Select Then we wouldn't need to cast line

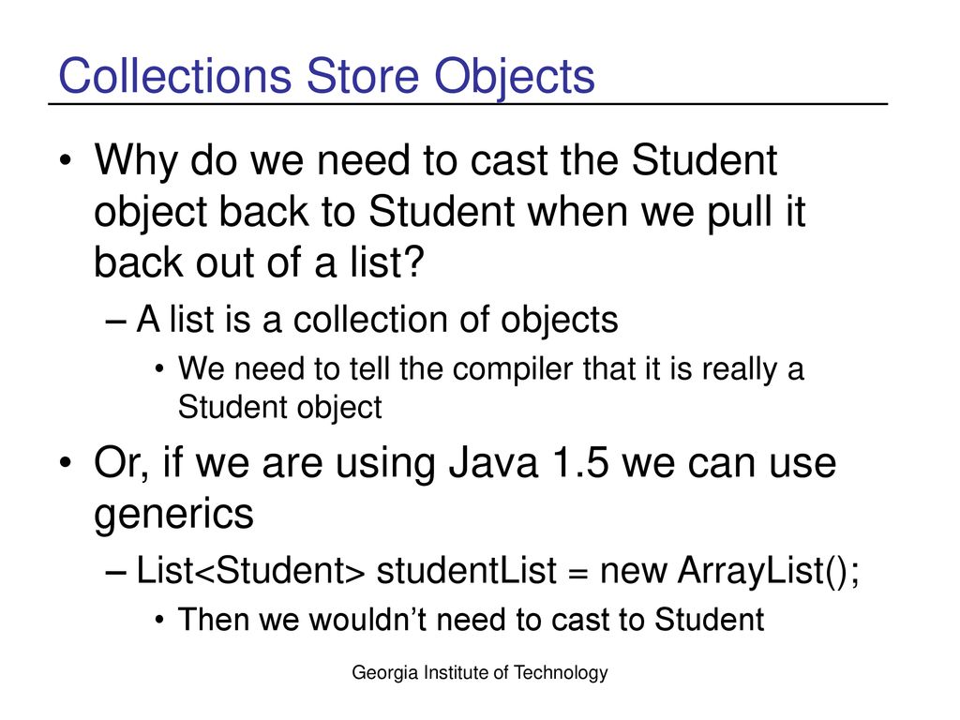coord(471,620)
